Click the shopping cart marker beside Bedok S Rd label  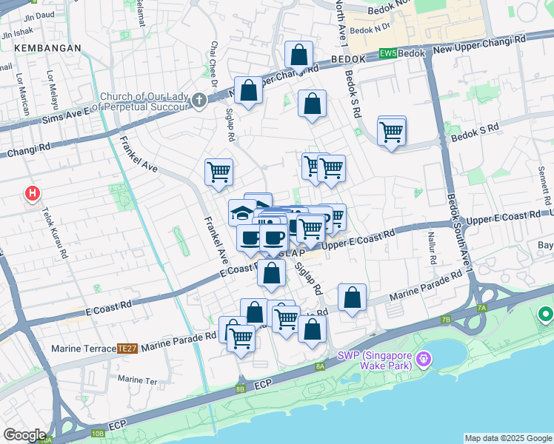coord(391,133)
